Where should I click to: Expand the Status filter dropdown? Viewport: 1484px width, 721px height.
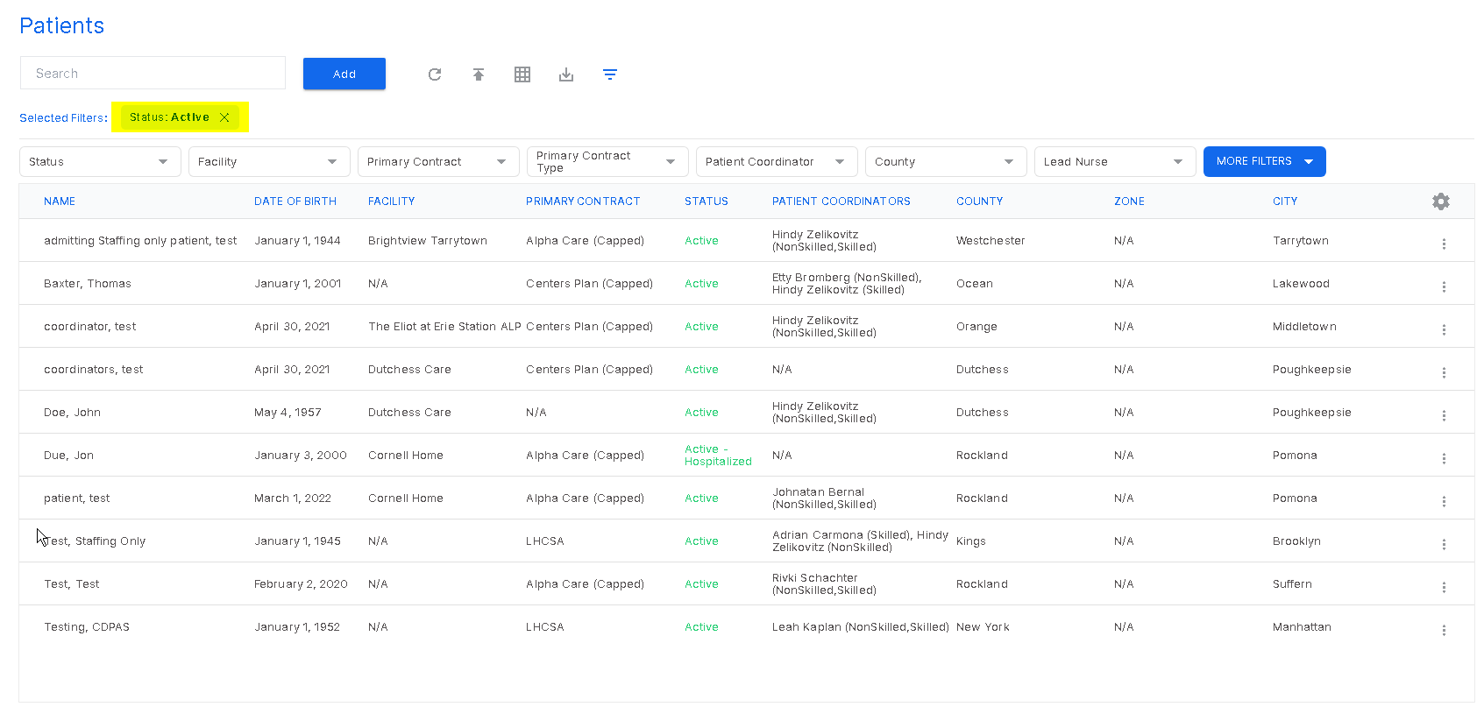pyautogui.click(x=100, y=161)
